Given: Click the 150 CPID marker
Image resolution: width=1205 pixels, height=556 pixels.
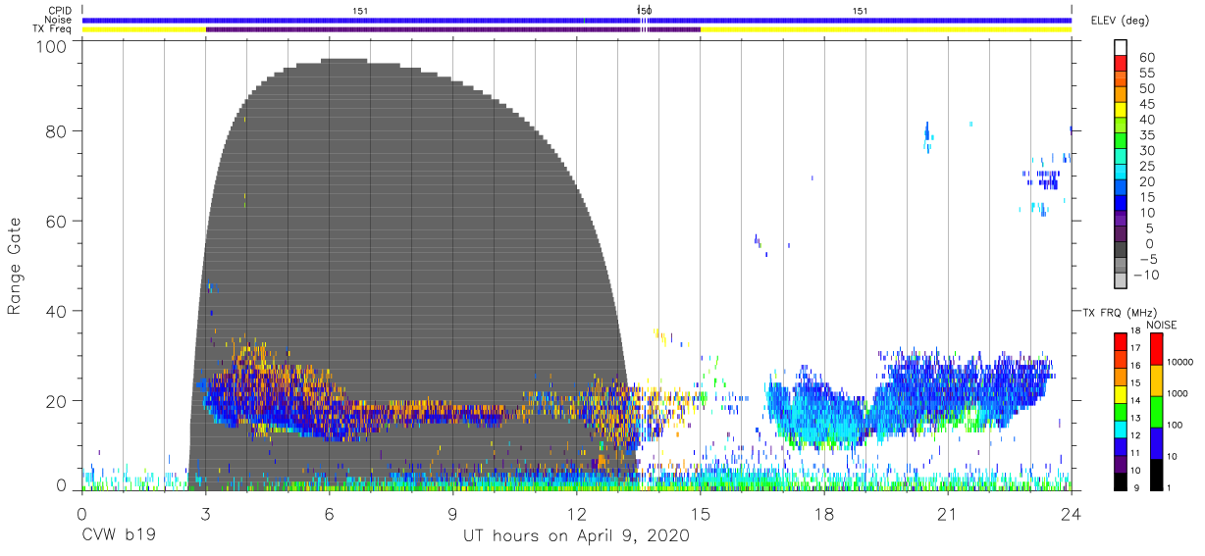Looking at the screenshot, I should pos(644,11).
